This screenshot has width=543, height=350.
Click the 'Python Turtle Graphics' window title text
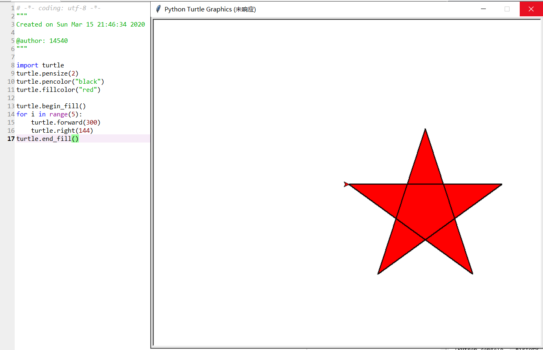210,9
